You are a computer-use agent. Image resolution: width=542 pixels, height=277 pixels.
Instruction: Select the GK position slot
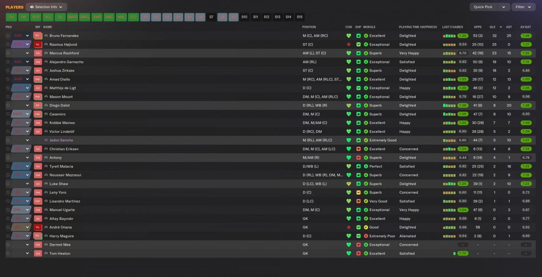coord(11,17)
